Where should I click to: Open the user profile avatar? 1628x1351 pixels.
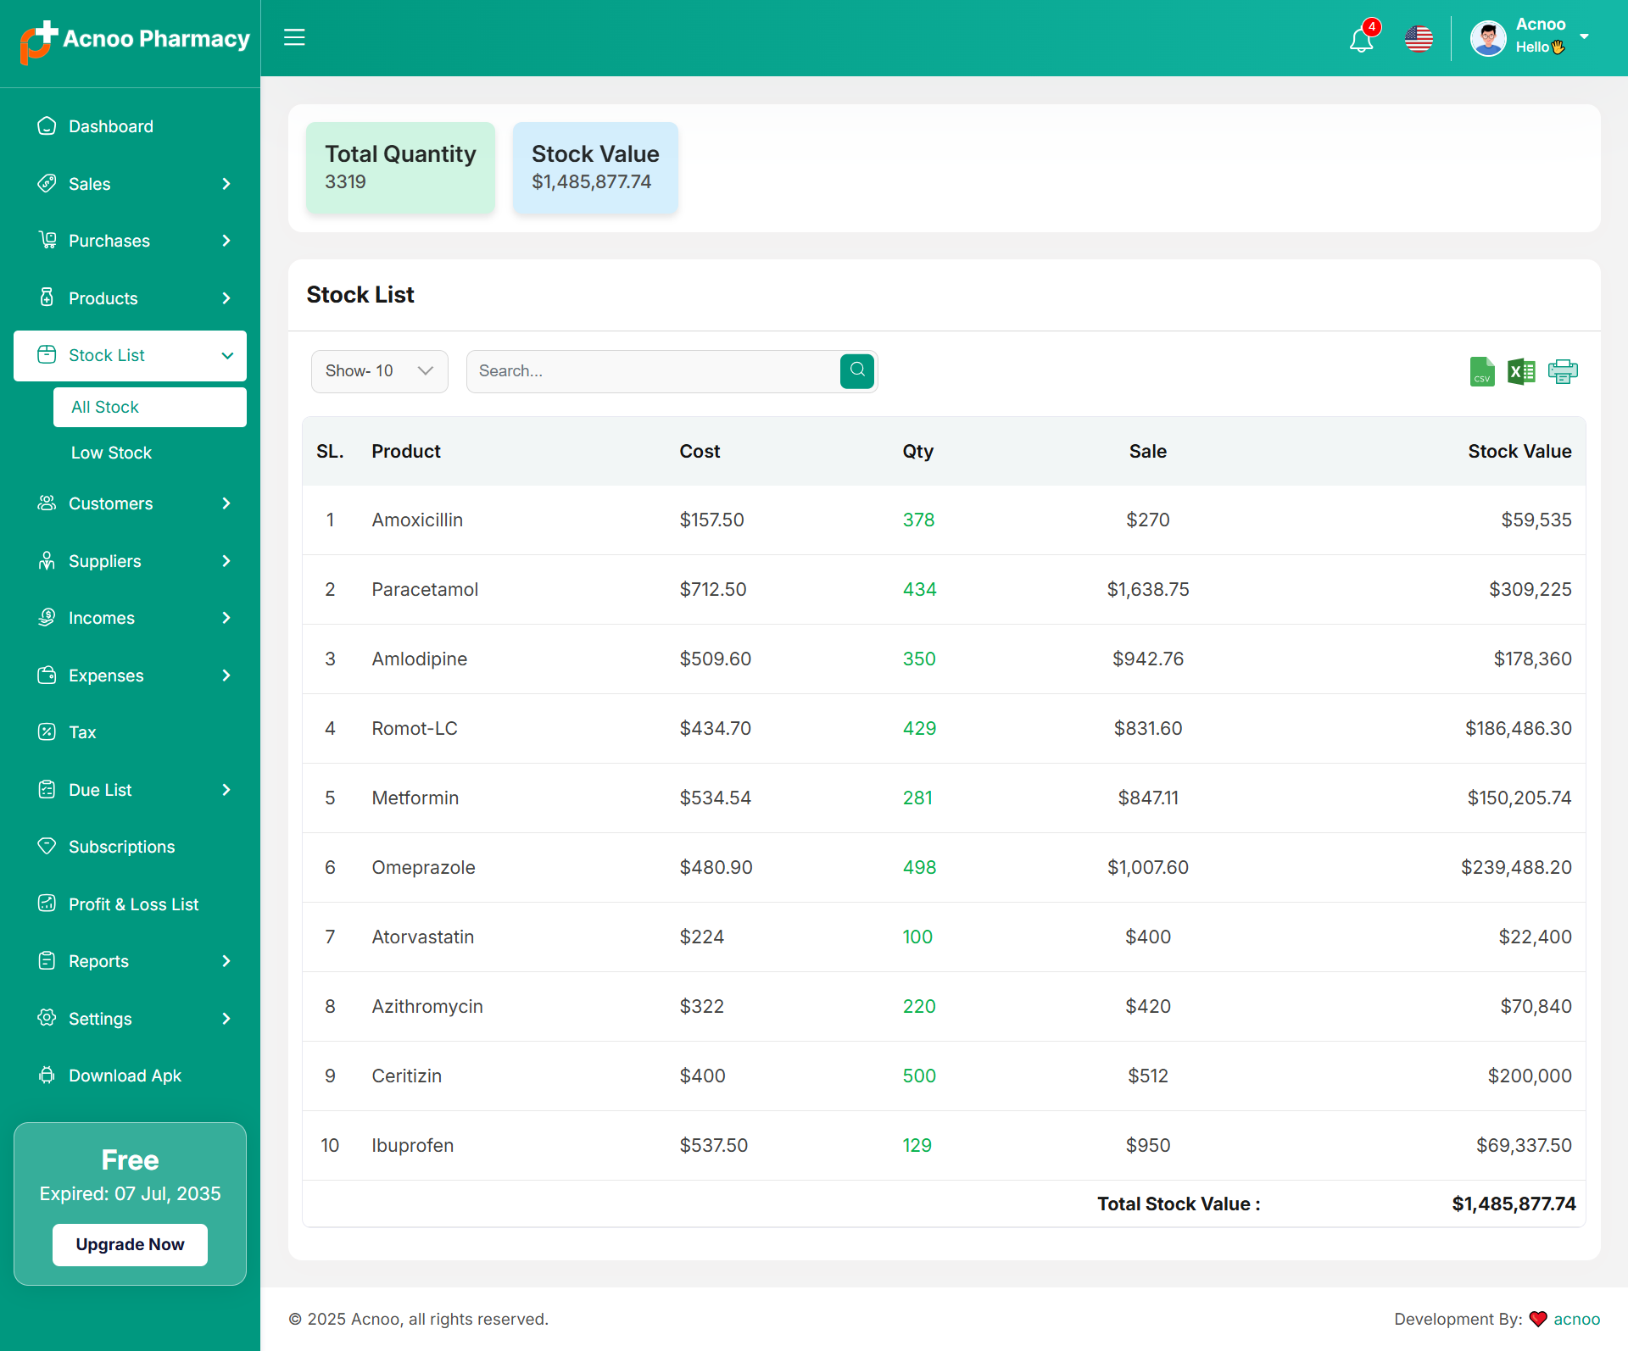[x=1488, y=38]
